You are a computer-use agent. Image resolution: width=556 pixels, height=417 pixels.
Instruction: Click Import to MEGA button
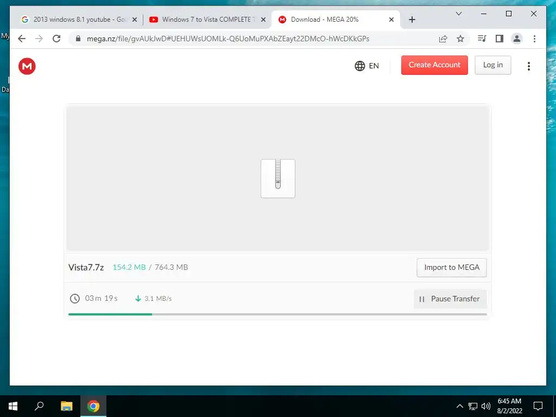452,267
